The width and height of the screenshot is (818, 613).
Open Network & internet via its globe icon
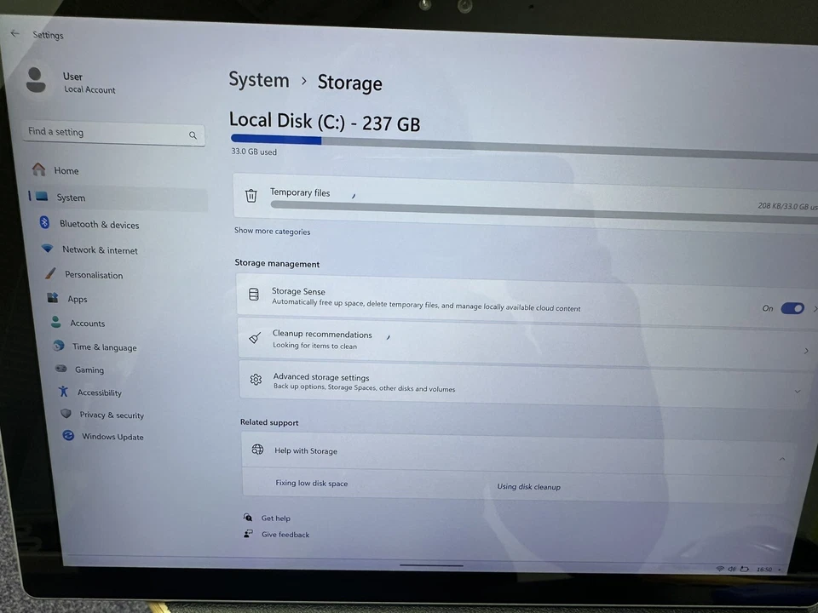pyautogui.click(x=47, y=249)
